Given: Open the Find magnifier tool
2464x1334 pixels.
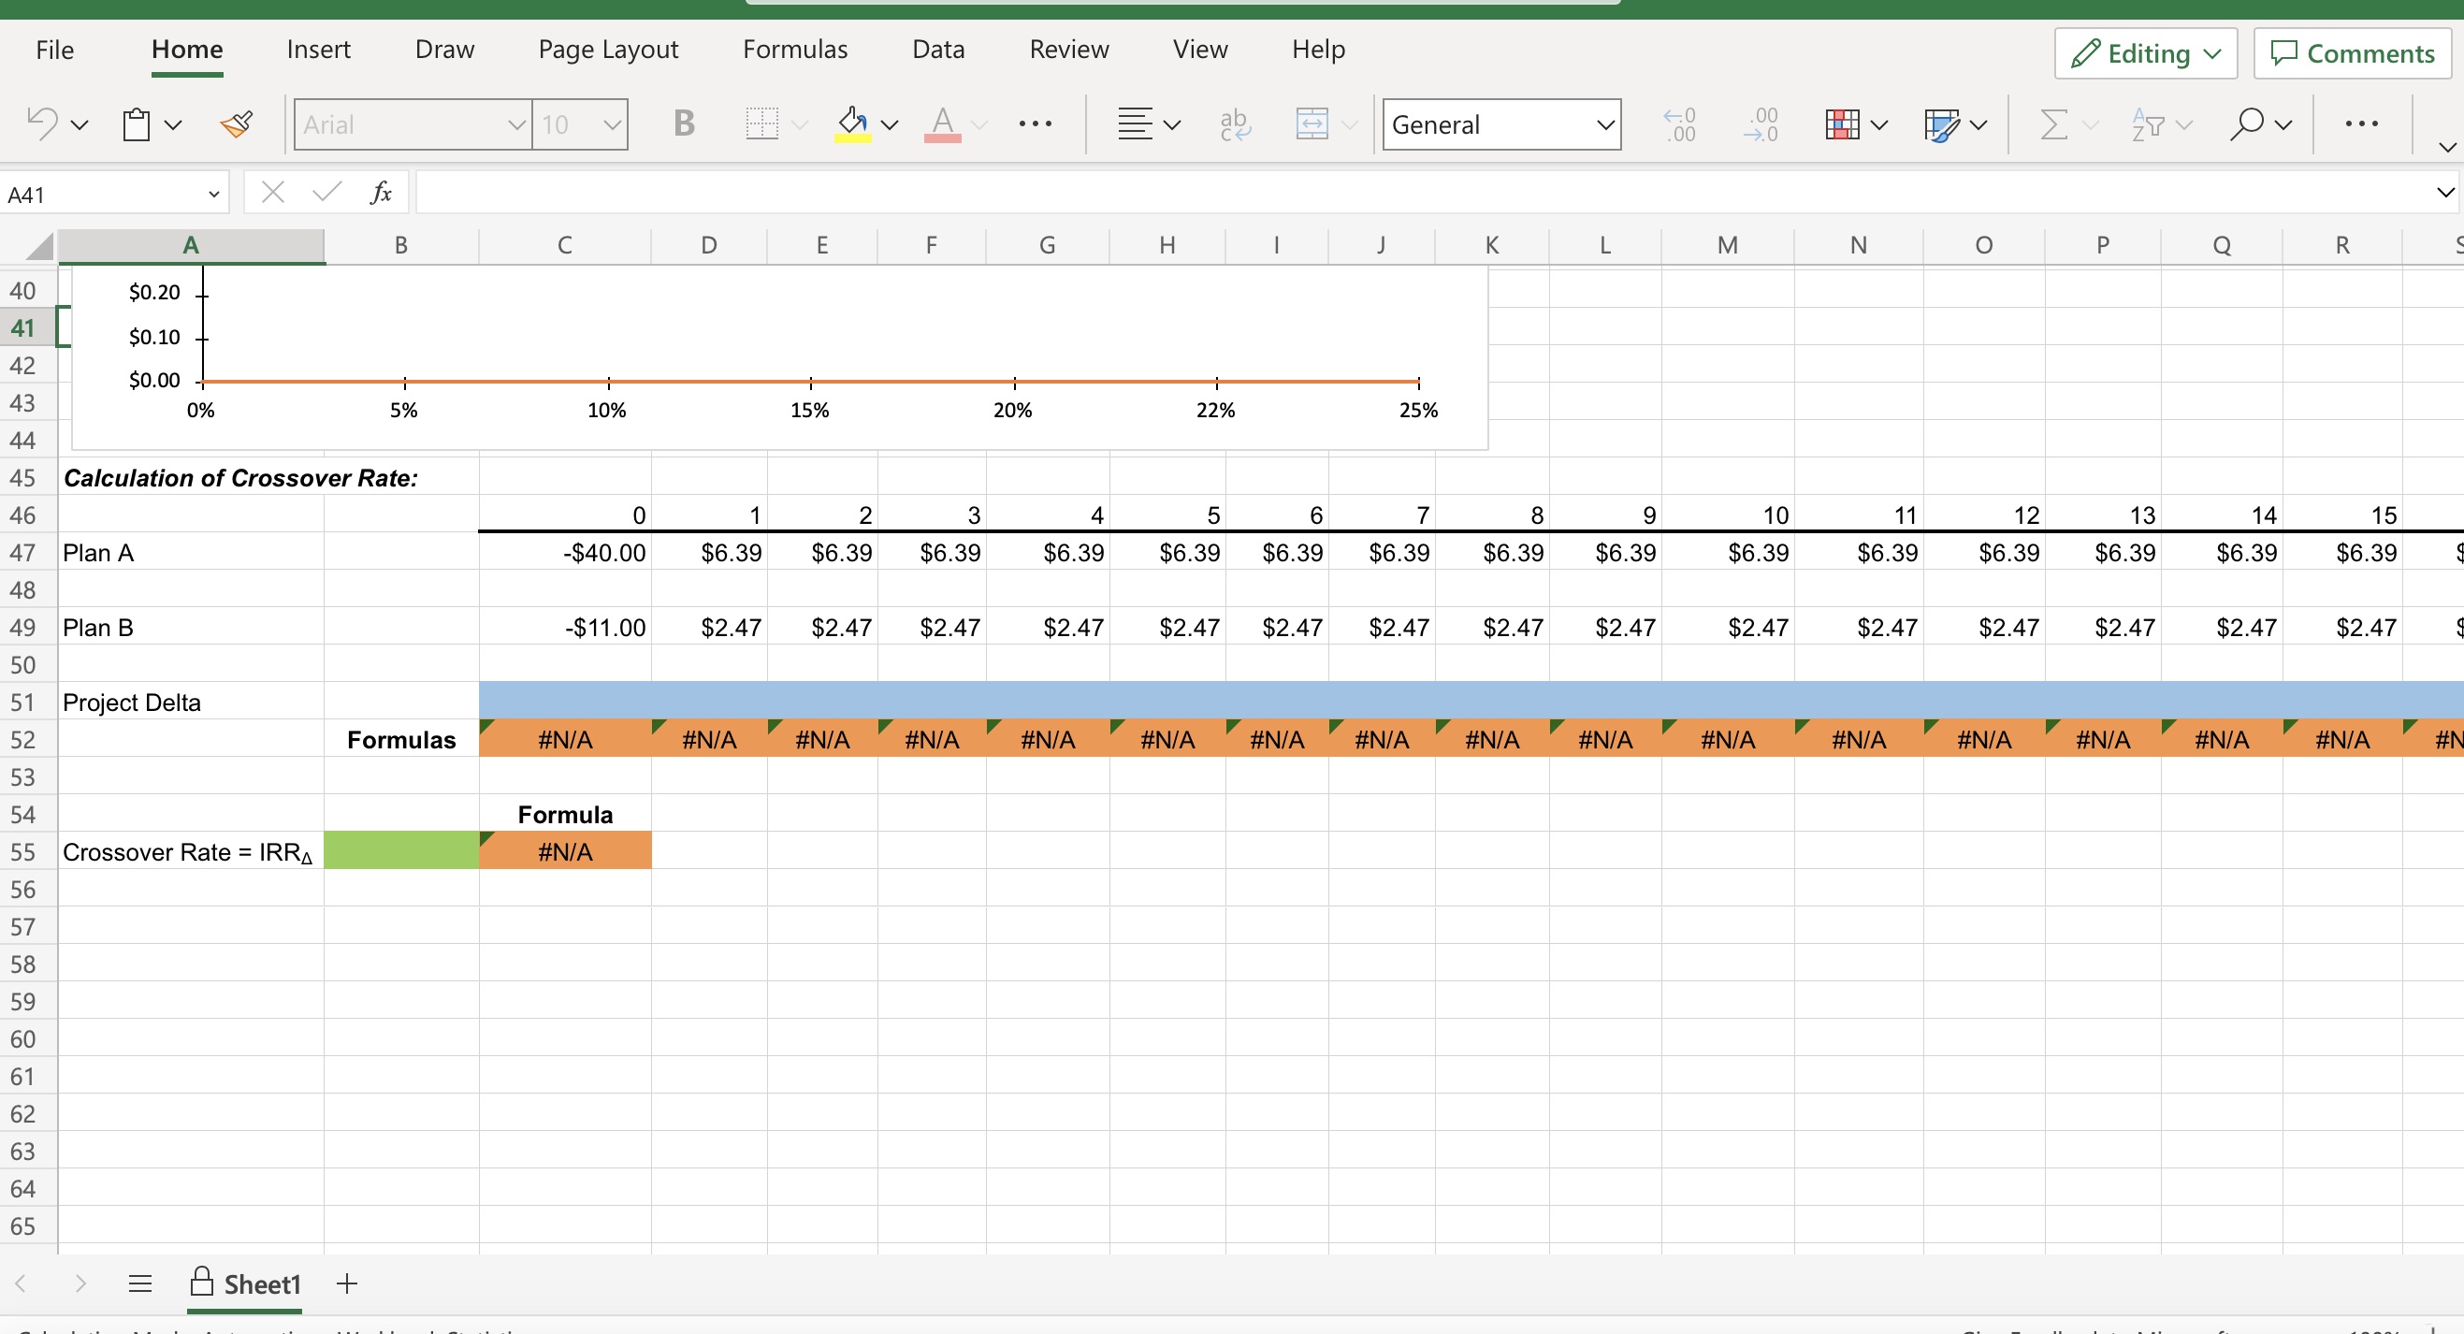Looking at the screenshot, I should 2246,124.
